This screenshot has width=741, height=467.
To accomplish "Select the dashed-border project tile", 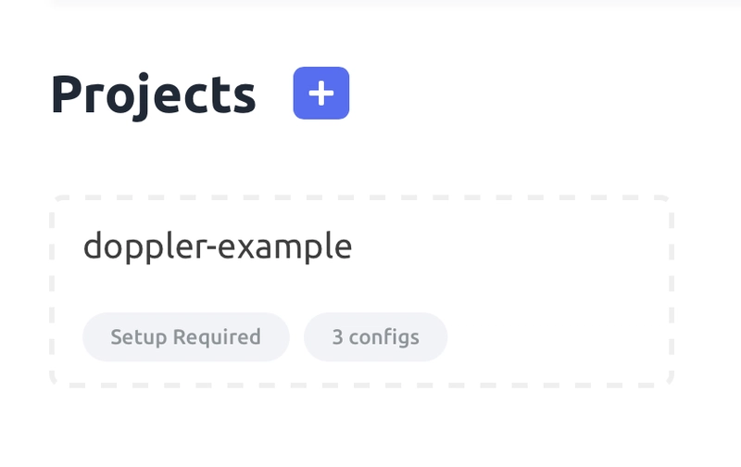I will coord(361,291).
